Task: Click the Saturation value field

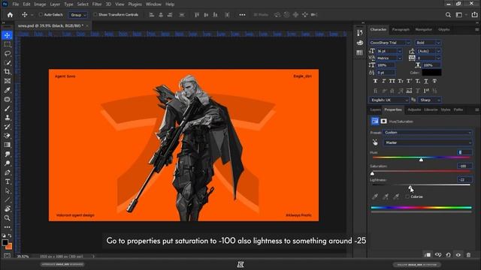Action: click(464, 166)
